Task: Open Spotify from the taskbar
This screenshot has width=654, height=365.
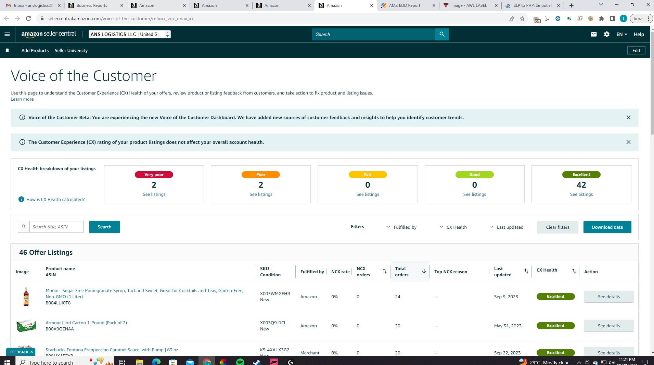Action: pos(240,362)
